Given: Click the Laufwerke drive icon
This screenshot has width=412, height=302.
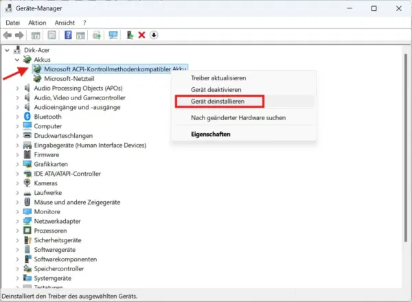Looking at the screenshot, I should tap(27, 194).
